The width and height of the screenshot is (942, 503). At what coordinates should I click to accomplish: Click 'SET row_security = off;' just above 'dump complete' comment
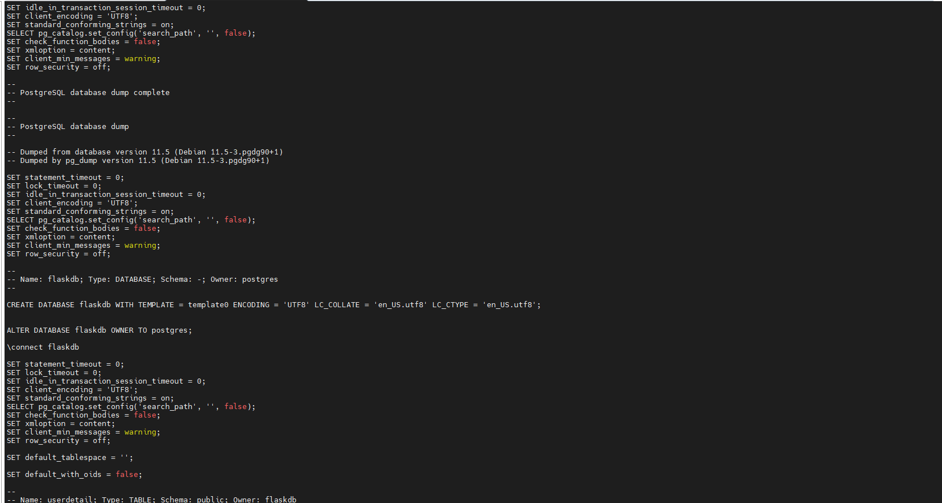coord(59,67)
